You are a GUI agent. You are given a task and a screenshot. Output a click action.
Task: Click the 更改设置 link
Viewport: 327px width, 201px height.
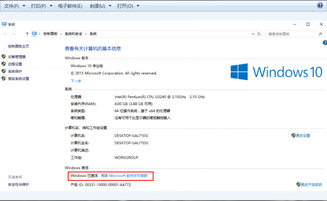[x=303, y=136]
